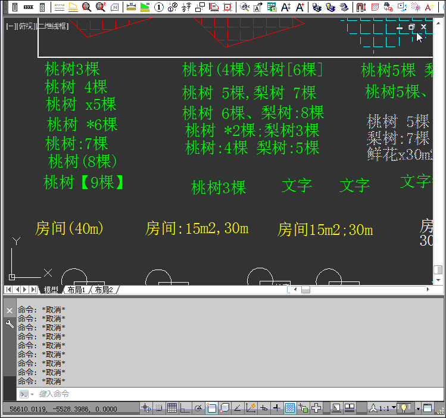Click the leftmost magnifier icon in the top toolbar
The image size is (446, 418).
coord(86,7)
